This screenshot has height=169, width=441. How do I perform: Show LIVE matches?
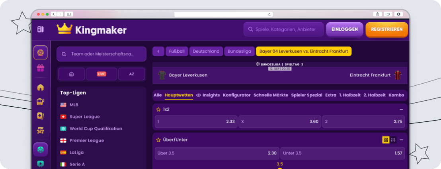(101, 74)
